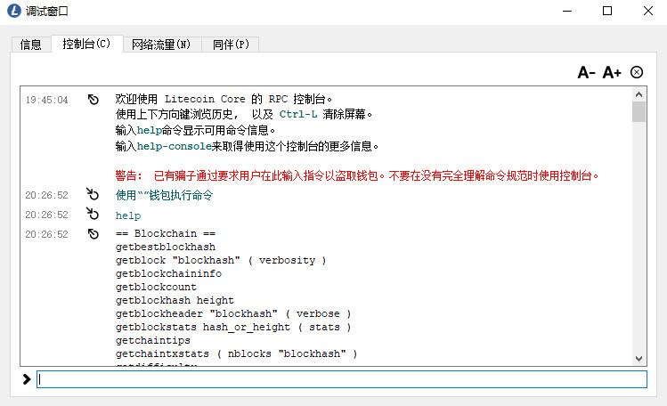Viewport: 667px width, 406px height.
Task: Decrease console font size with A-
Action: [x=586, y=73]
